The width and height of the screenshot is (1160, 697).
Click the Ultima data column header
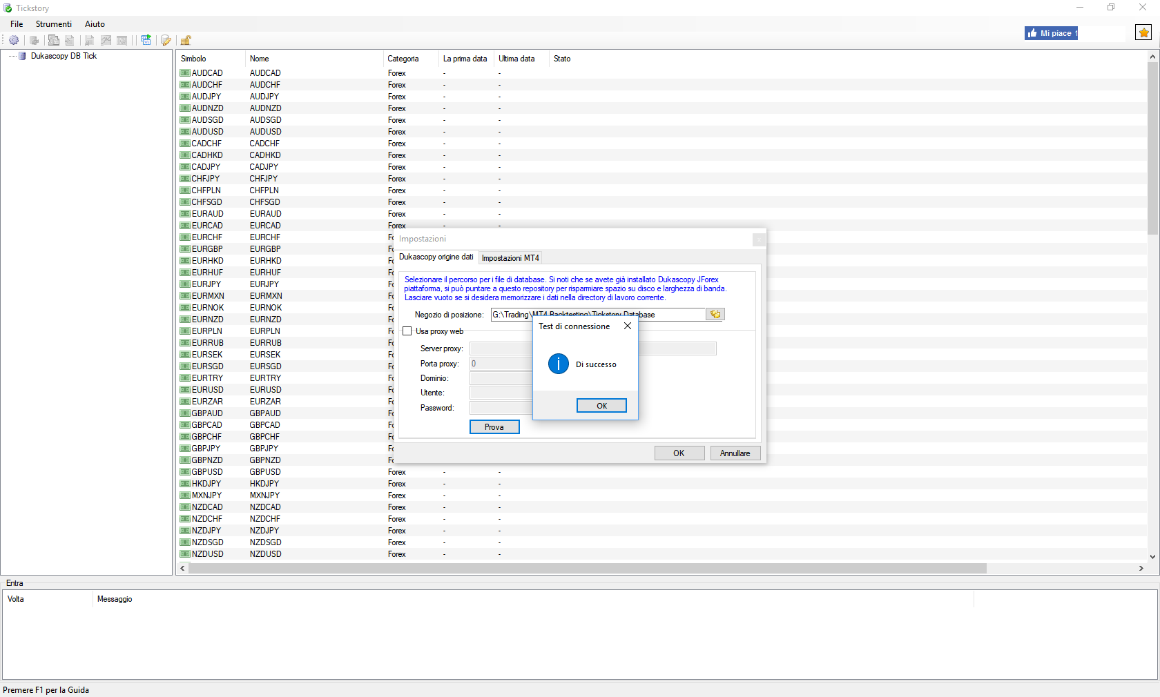pyautogui.click(x=521, y=59)
